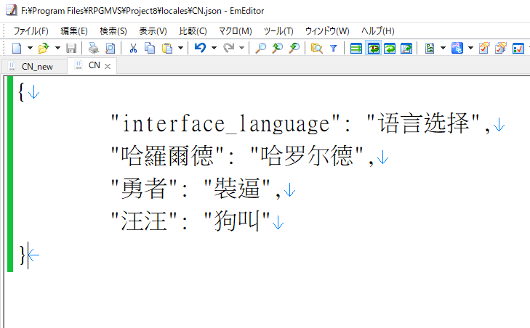
Task: Open properties for all configurations icon
Action: tap(501, 48)
